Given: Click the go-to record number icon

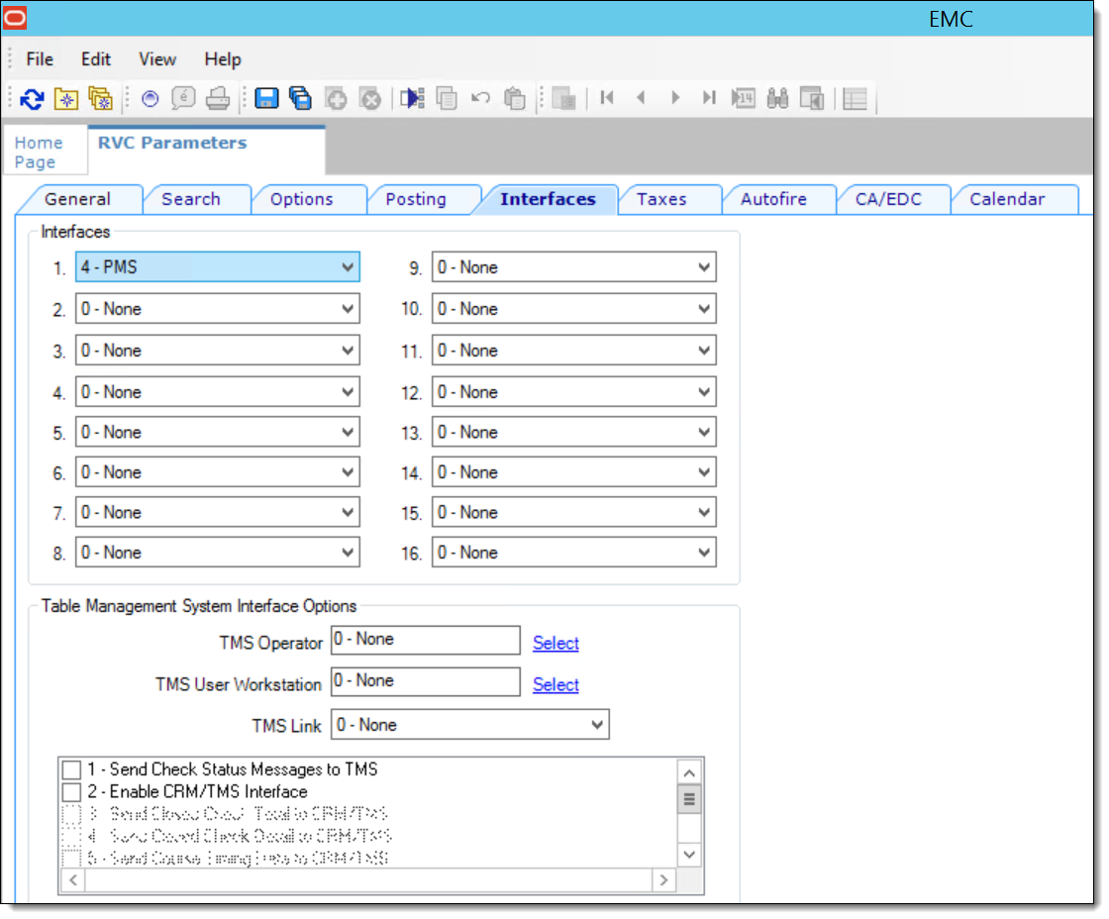Looking at the screenshot, I should coord(744,98).
